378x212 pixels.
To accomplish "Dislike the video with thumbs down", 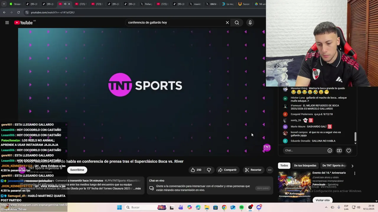I will click(209, 170).
